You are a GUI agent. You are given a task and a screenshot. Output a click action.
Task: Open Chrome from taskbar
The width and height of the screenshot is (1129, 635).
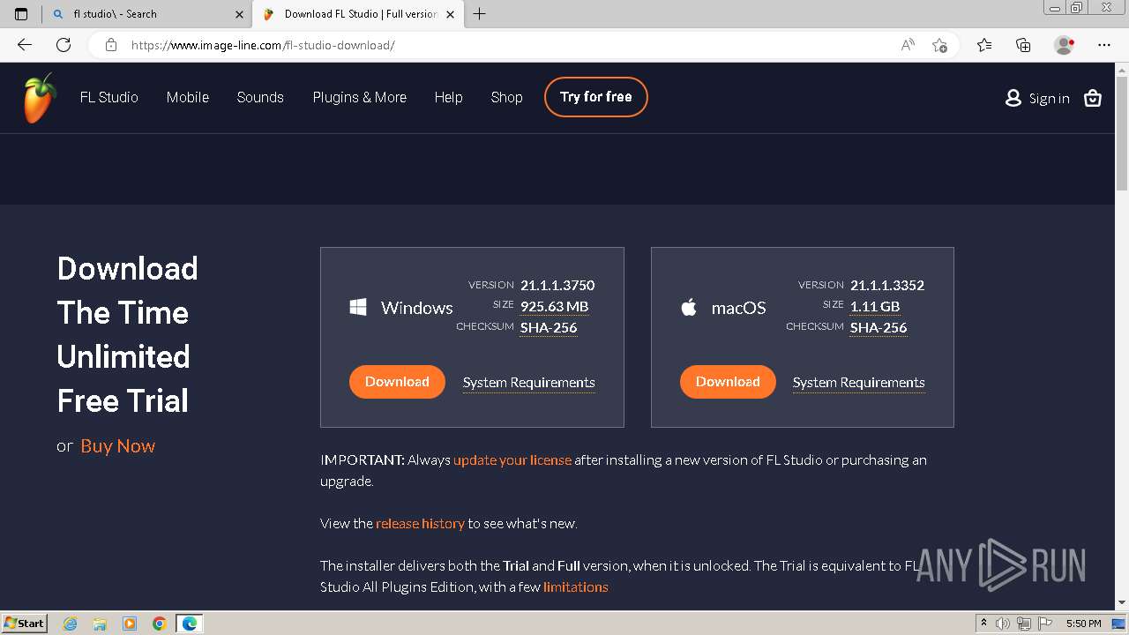160,624
